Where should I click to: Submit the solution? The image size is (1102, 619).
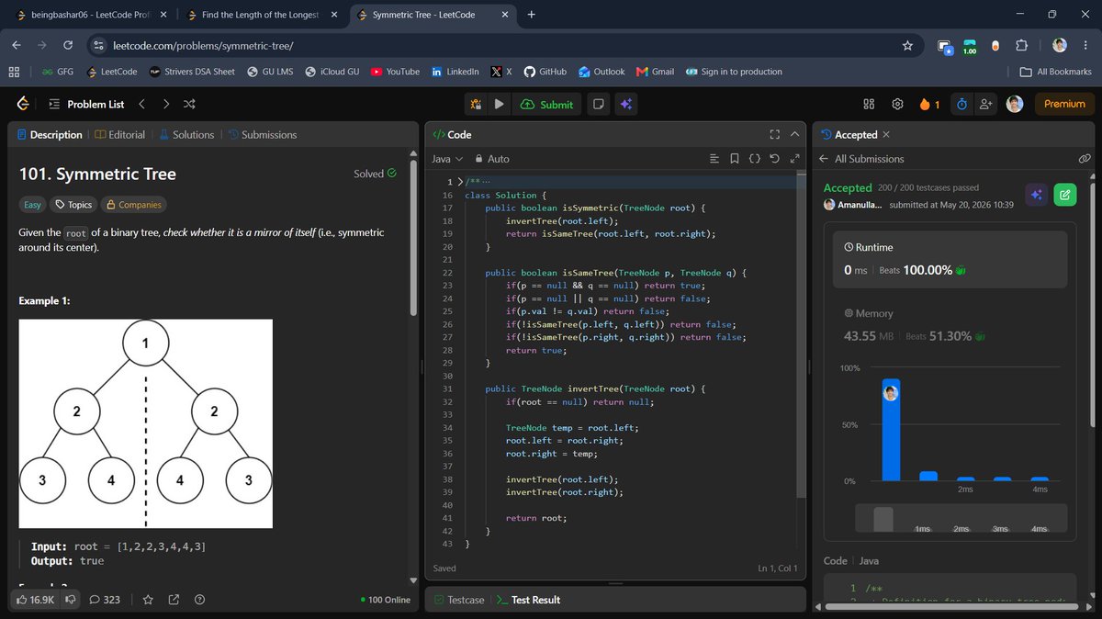pos(546,105)
